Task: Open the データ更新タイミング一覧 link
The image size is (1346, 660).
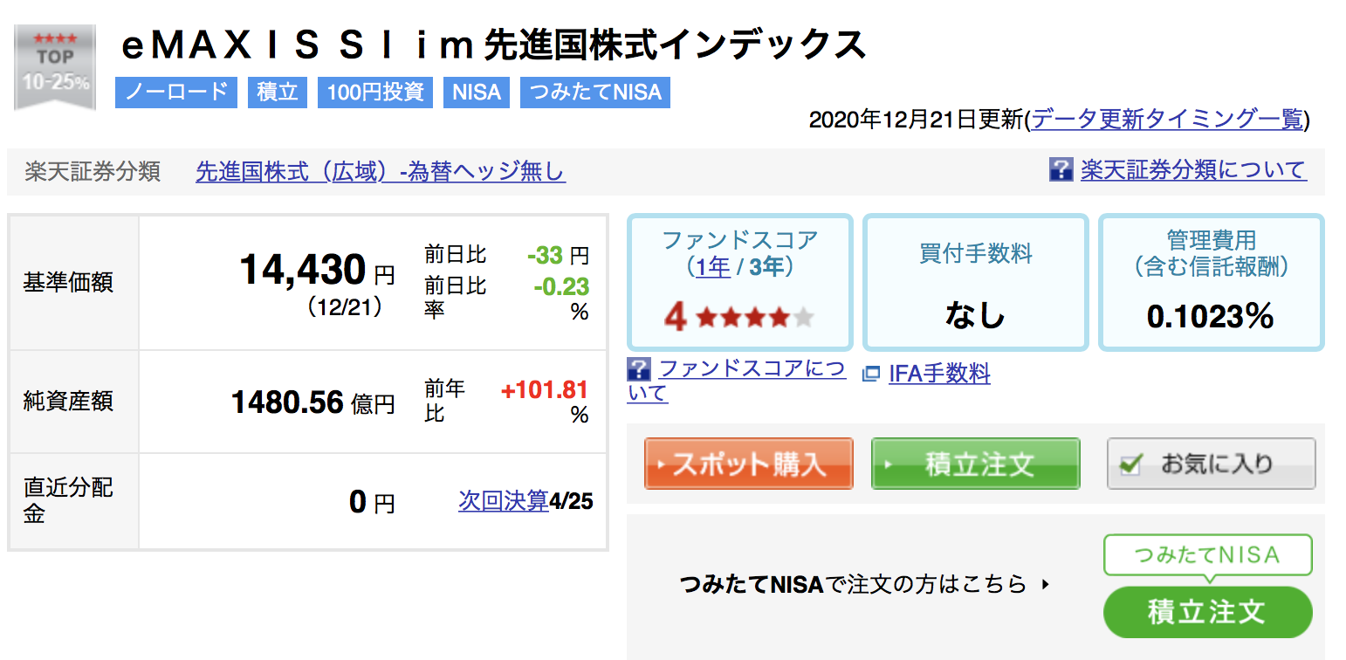Action: (x=1168, y=120)
